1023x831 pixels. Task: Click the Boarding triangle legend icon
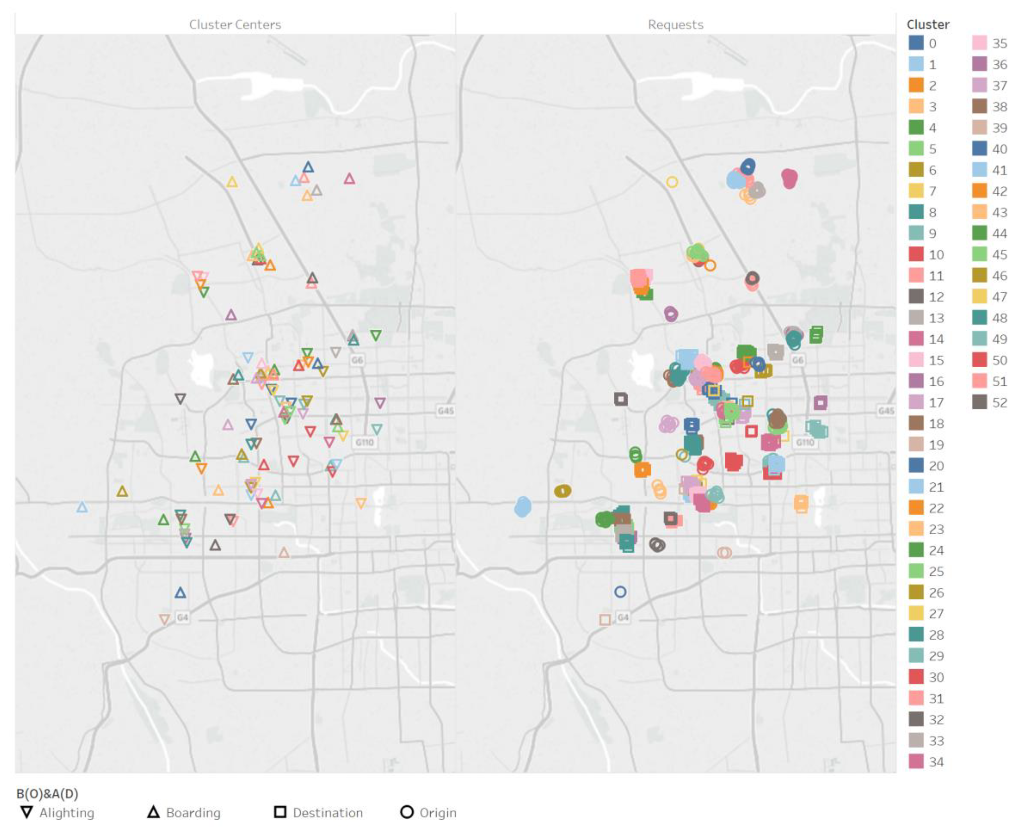tap(153, 812)
